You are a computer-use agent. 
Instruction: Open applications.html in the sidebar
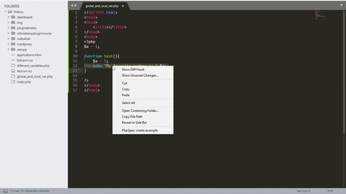(29, 55)
